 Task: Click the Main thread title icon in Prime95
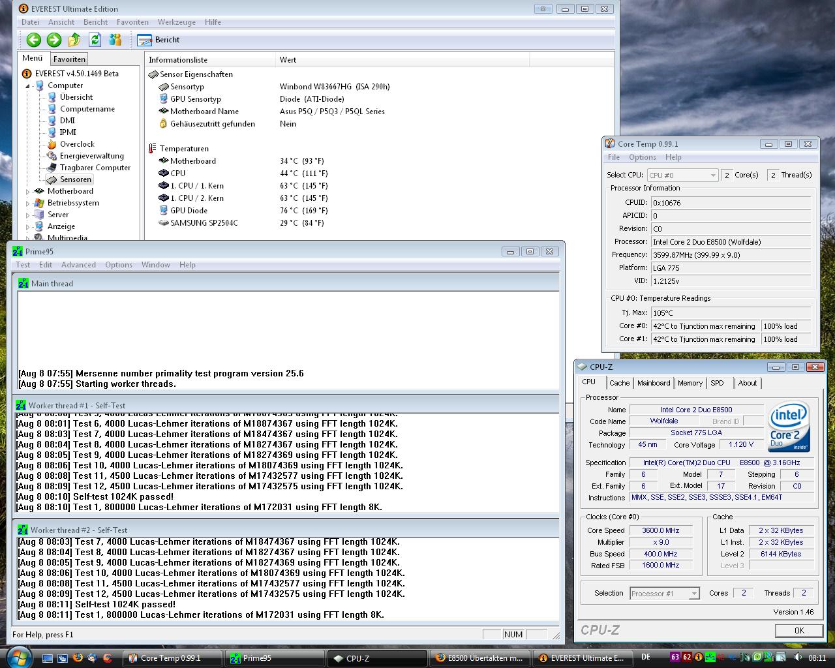[23, 284]
